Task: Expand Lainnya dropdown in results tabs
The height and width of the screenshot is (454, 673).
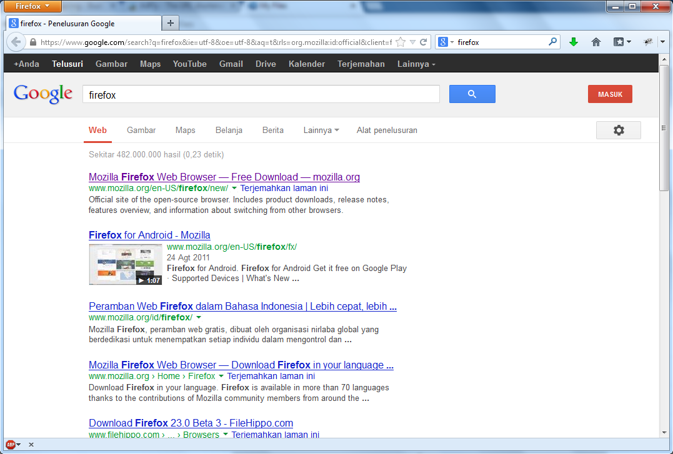Action: coord(321,130)
